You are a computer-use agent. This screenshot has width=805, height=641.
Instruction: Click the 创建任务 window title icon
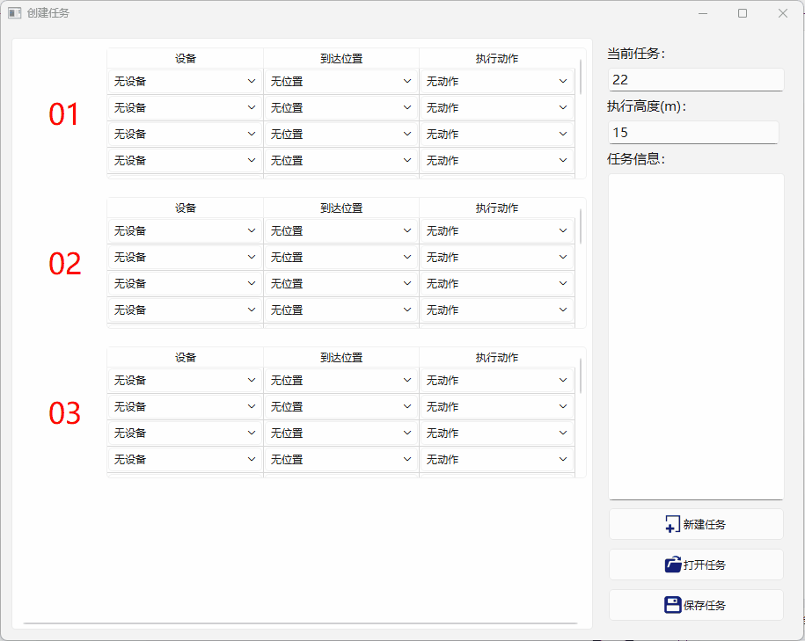click(x=14, y=13)
